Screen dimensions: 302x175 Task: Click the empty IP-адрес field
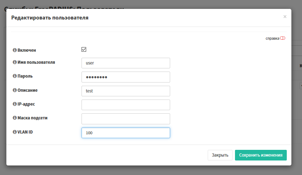(125, 105)
